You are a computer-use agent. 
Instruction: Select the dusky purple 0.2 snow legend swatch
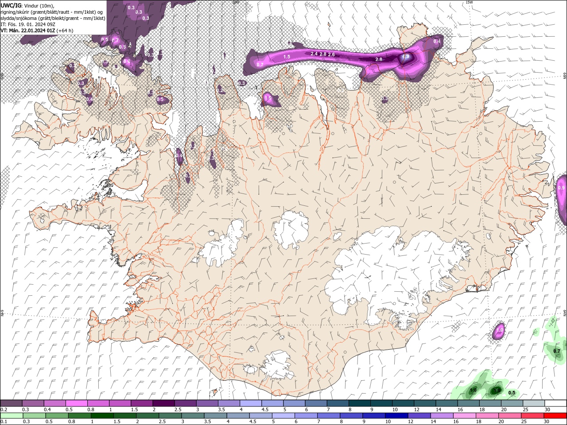[11, 403]
